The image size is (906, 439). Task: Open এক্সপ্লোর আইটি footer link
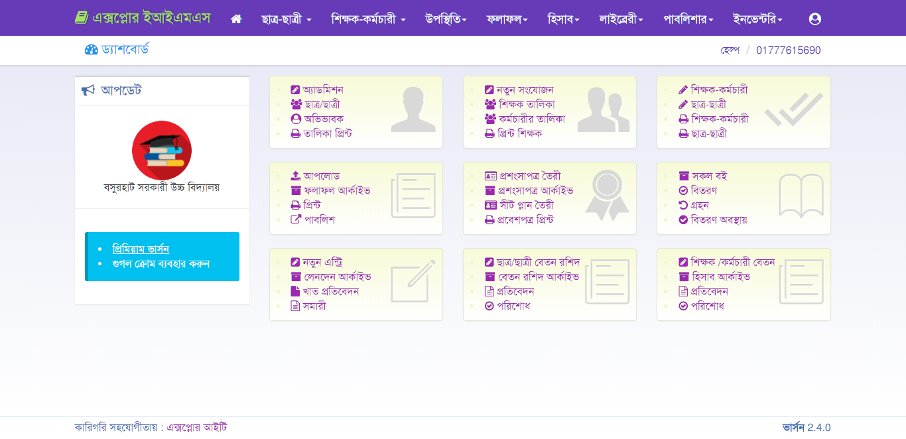pyautogui.click(x=196, y=428)
